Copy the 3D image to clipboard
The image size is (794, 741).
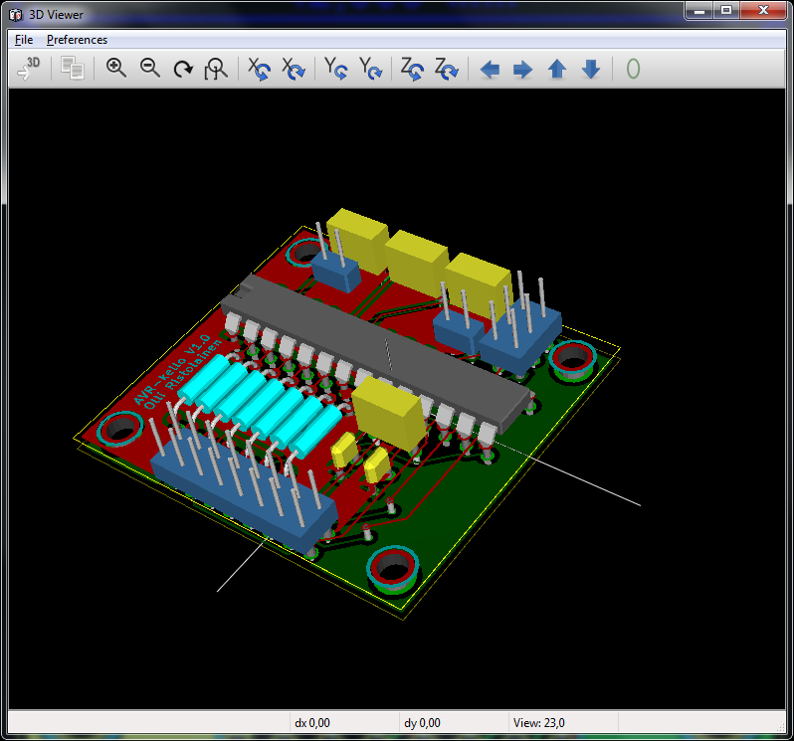point(72,69)
